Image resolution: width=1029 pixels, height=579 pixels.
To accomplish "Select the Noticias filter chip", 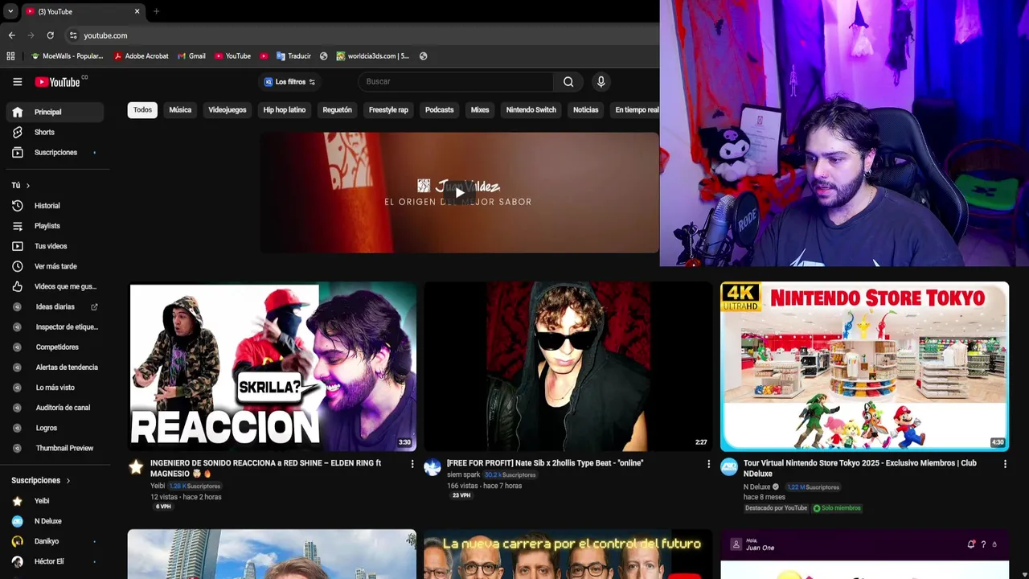I will point(586,110).
